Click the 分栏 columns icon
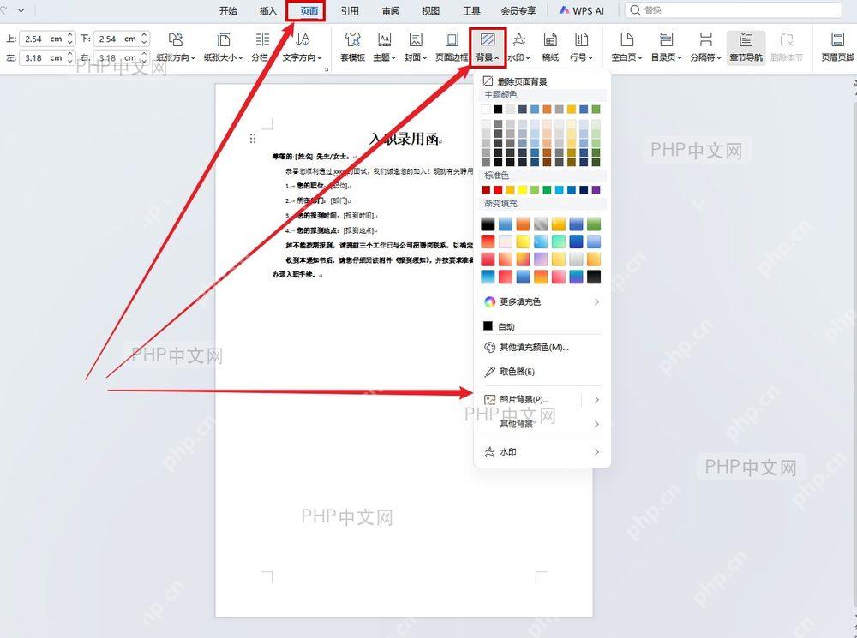Image resolution: width=857 pixels, height=638 pixels. (262, 39)
